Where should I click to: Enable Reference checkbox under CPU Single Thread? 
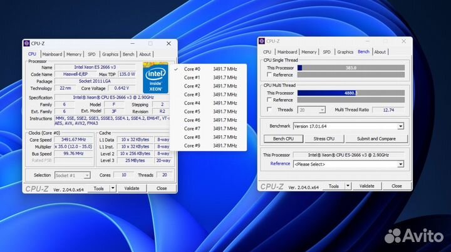coord(269,74)
